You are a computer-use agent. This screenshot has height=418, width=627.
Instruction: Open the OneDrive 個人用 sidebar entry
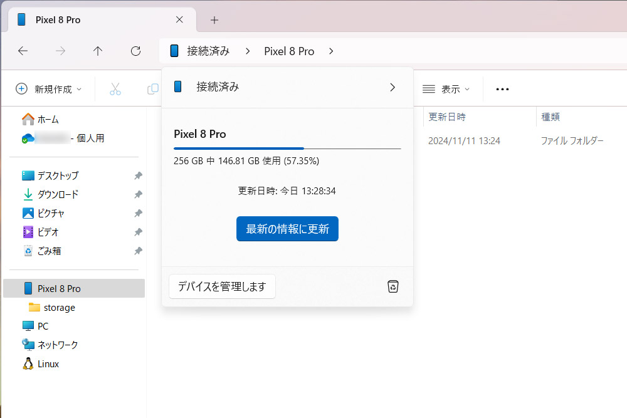coord(63,138)
